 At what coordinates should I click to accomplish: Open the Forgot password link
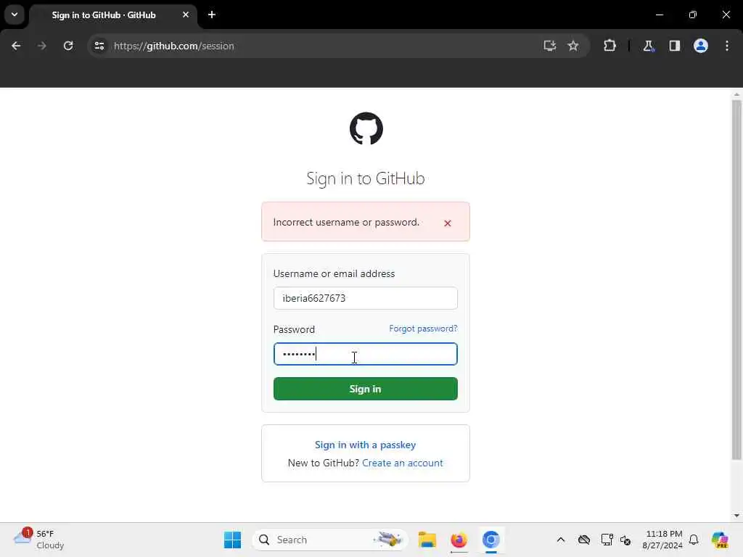tap(423, 329)
